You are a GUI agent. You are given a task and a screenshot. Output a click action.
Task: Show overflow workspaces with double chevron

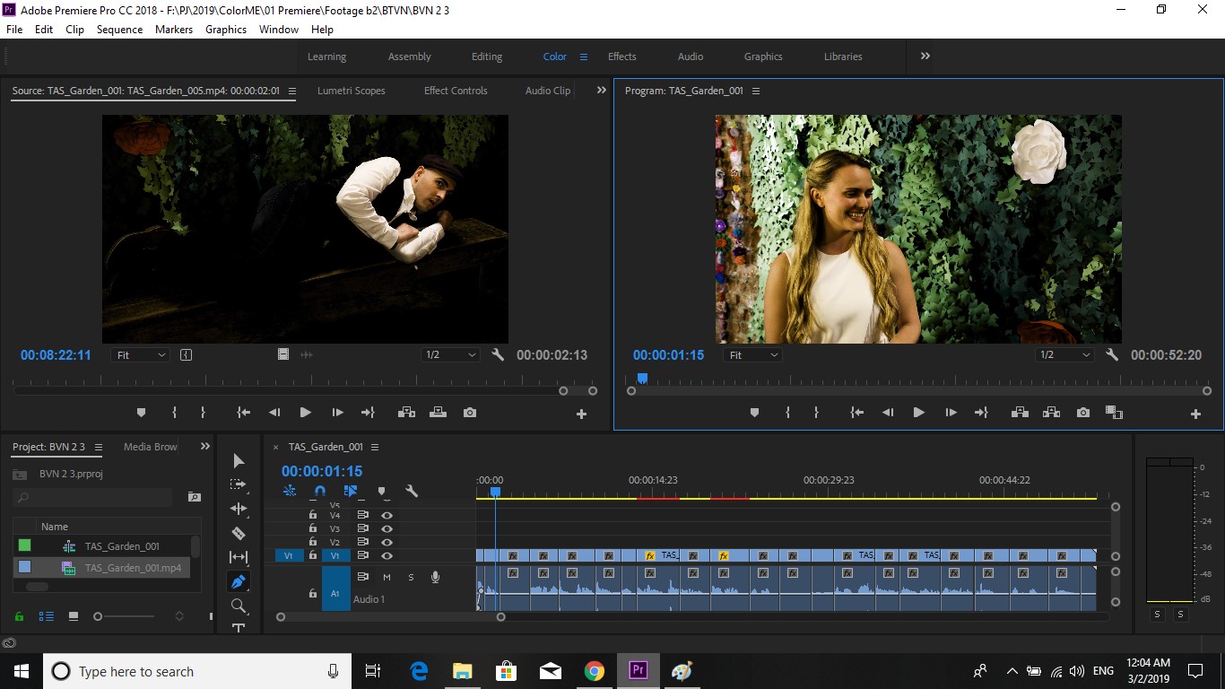(x=925, y=56)
